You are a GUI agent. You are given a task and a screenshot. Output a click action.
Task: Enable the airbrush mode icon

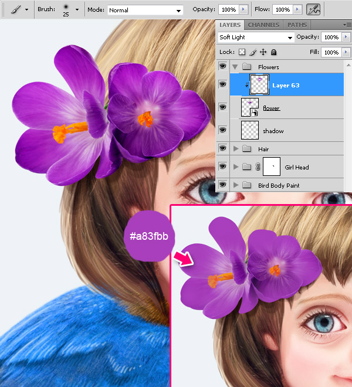[313, 10]
